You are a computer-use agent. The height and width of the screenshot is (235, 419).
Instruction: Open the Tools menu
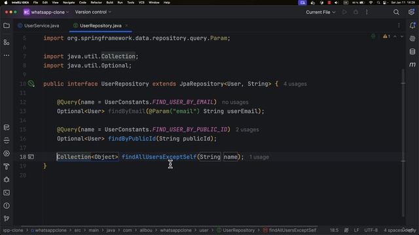130,3
